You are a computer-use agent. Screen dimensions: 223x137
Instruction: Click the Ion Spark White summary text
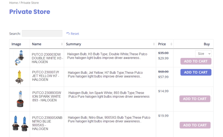109,95
